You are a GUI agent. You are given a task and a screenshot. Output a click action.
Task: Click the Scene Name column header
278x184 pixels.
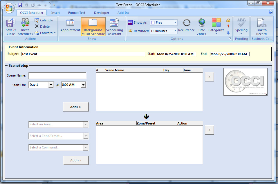pos(134,70)
